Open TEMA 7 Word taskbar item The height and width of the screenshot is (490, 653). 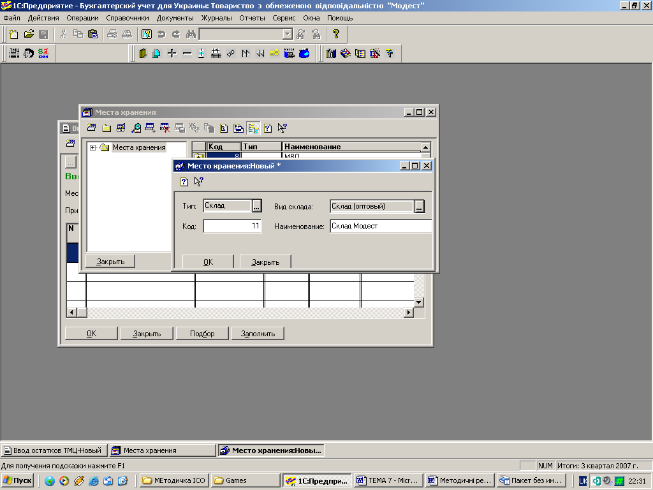[x=388, y=480]
